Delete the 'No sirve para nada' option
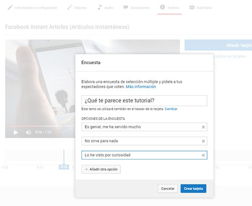 [x=203, y=141]
